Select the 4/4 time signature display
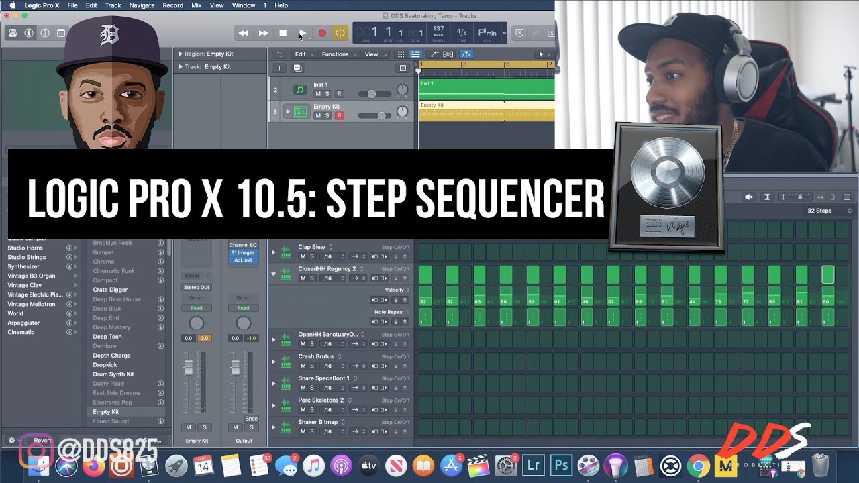This screenshot has height=483, width=859. [x=462, y=32]
